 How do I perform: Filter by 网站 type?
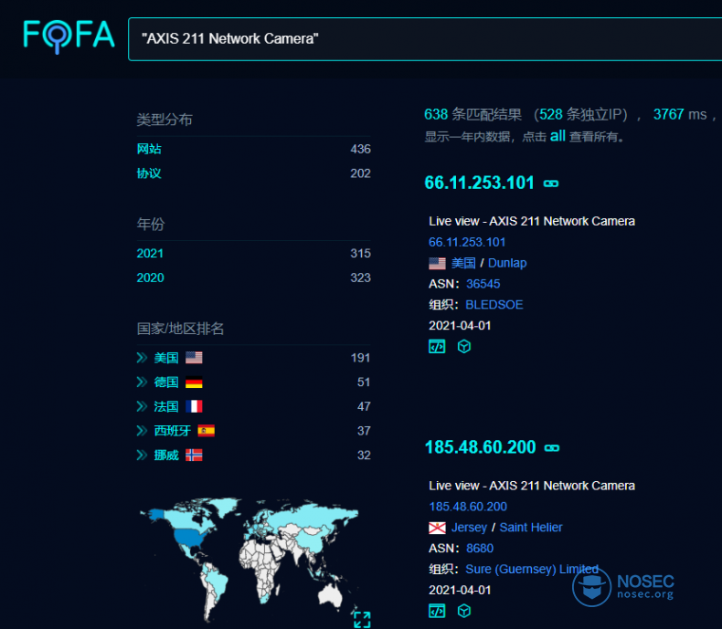(149, 149)
